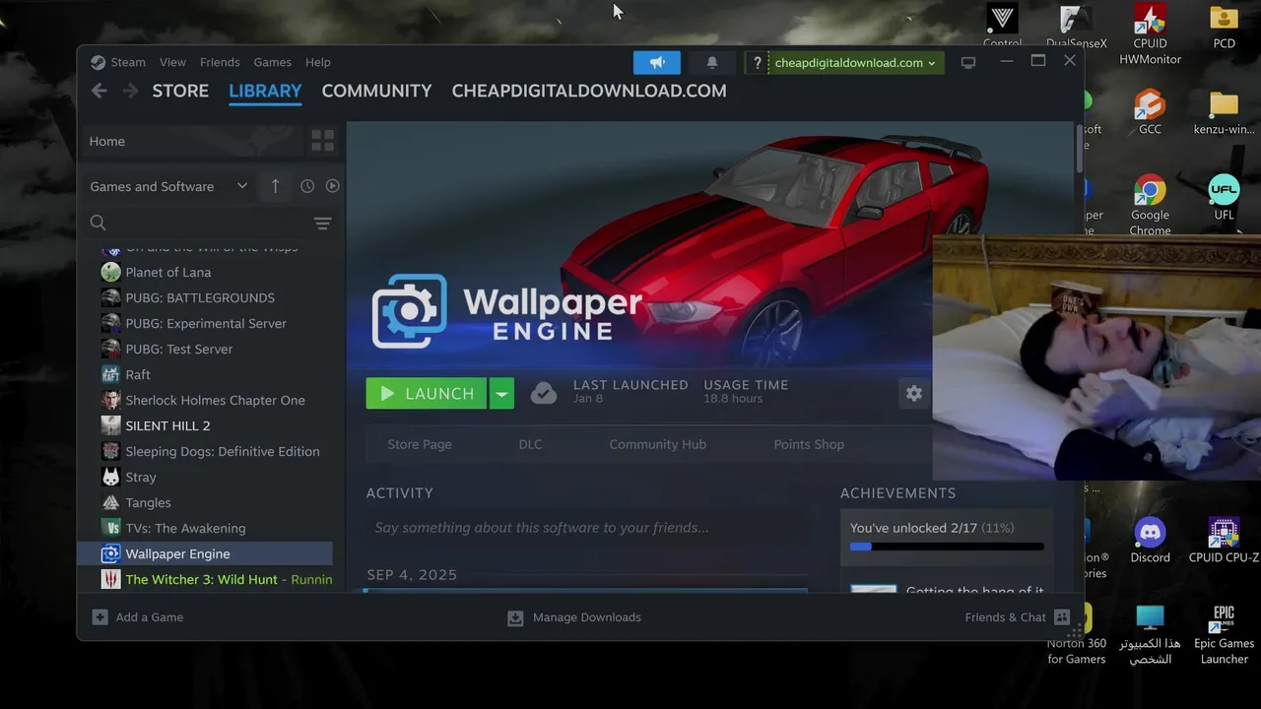Select PUBG: Experimental Server entry
Screen dimensions: 1261x709
pyautogui.click(x=205, y=323)
